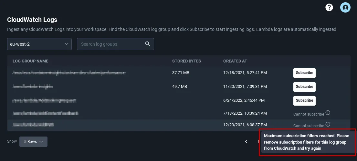Subscribe to the 49.7 MB log group
Viewport: 357px width, 161px height.
(304, 87)
